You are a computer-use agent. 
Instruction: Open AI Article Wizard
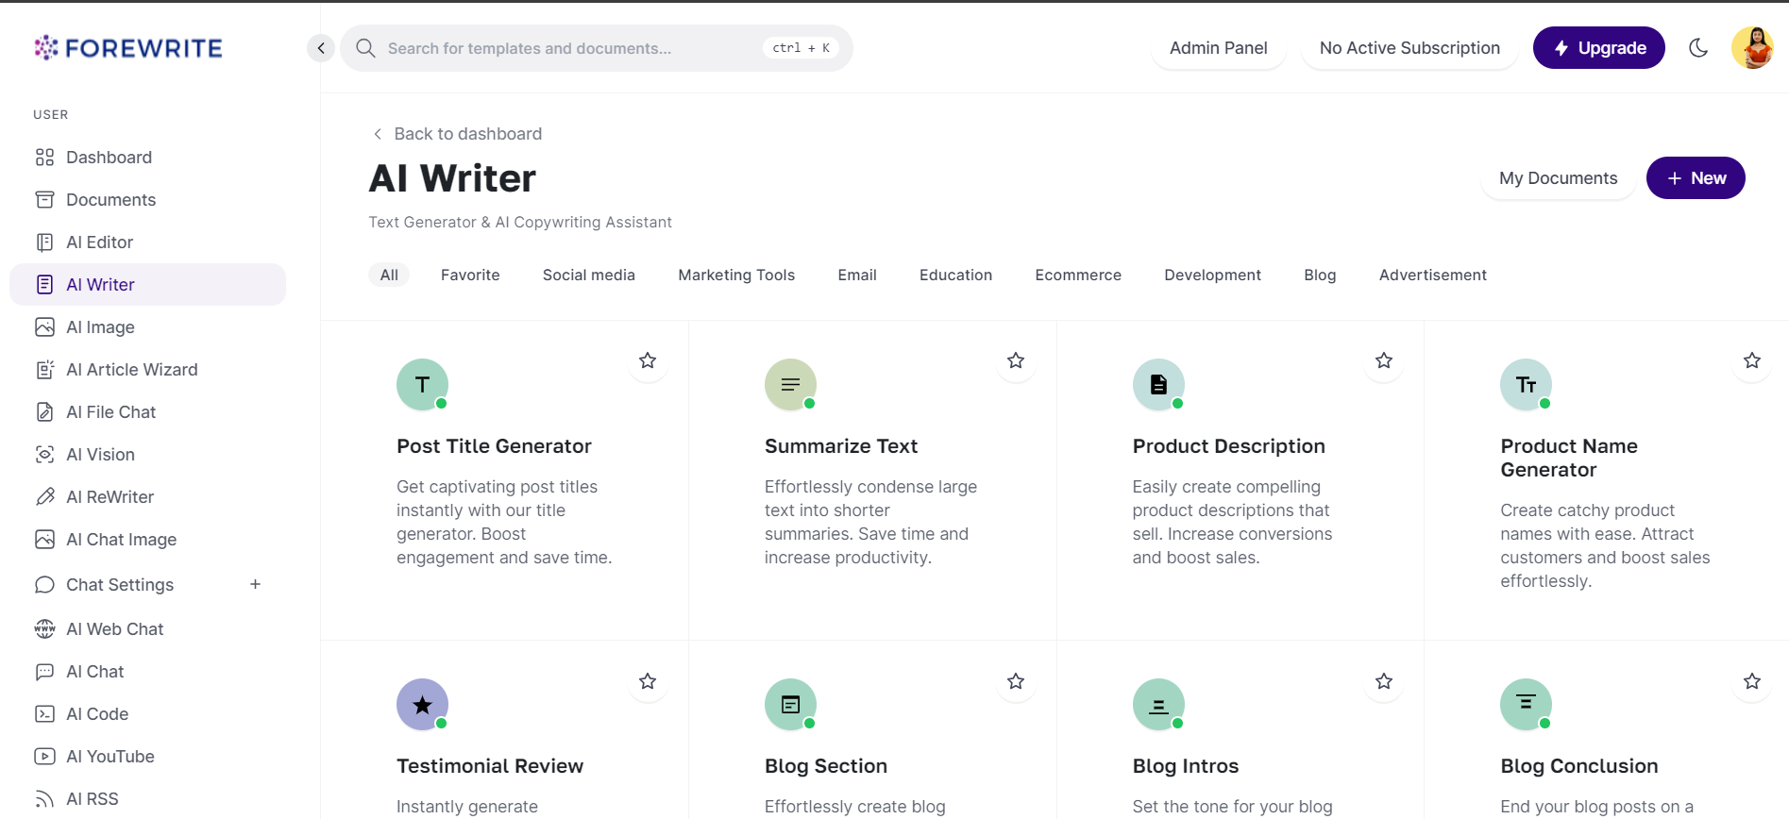147,370
